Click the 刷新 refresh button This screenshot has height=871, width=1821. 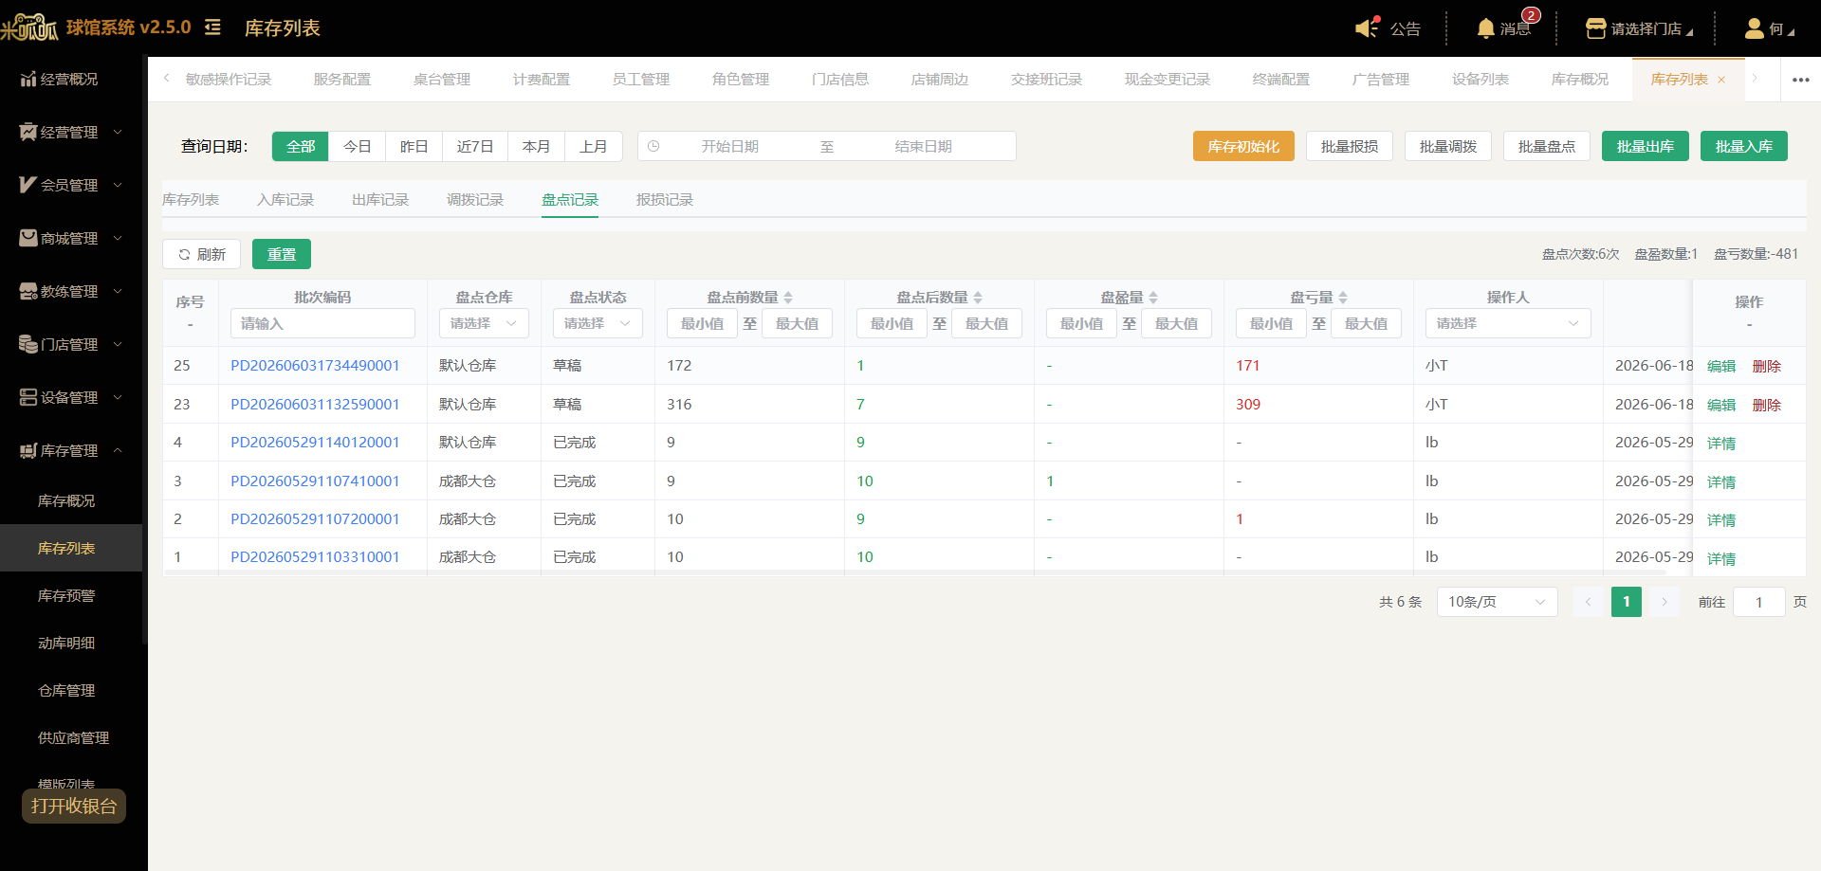[x=201, y=254]
